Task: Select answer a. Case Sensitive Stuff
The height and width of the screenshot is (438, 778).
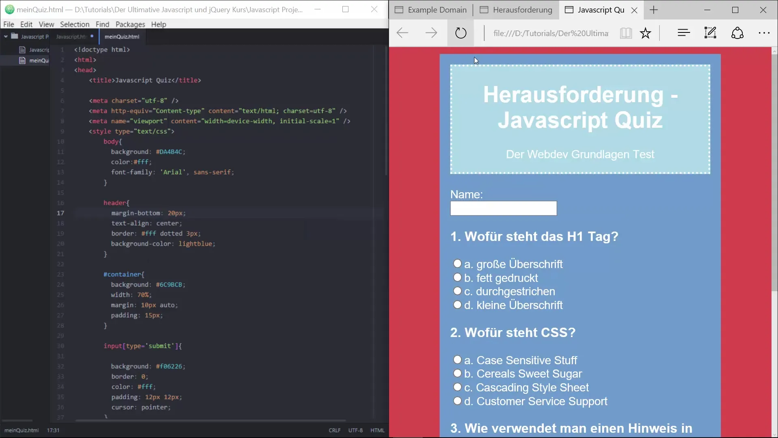Action: pos(457,360)
